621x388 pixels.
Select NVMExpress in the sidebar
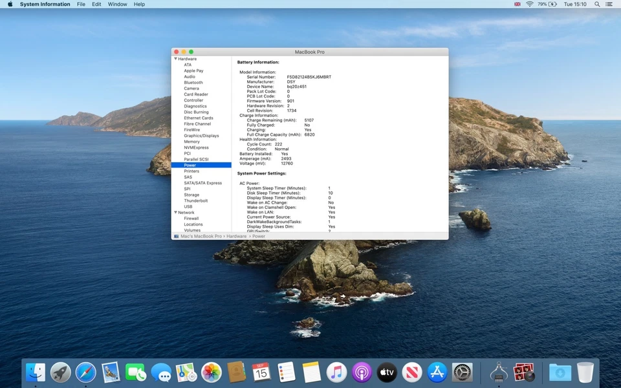[196, 147]
